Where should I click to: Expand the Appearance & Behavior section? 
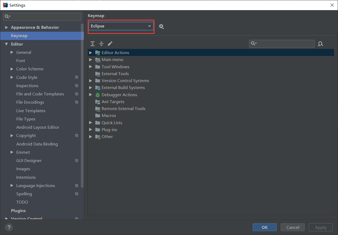6,27
